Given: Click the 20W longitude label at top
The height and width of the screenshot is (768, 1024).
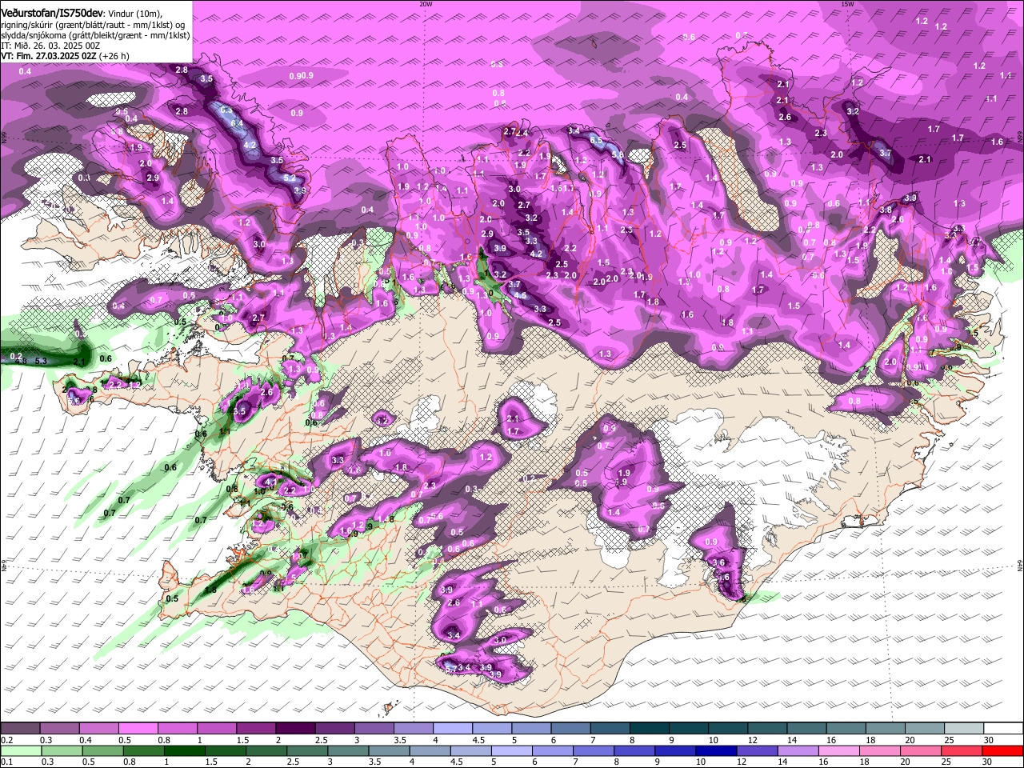Looking at the screenshot, I should pyautogui.click(x=426, y=4).
